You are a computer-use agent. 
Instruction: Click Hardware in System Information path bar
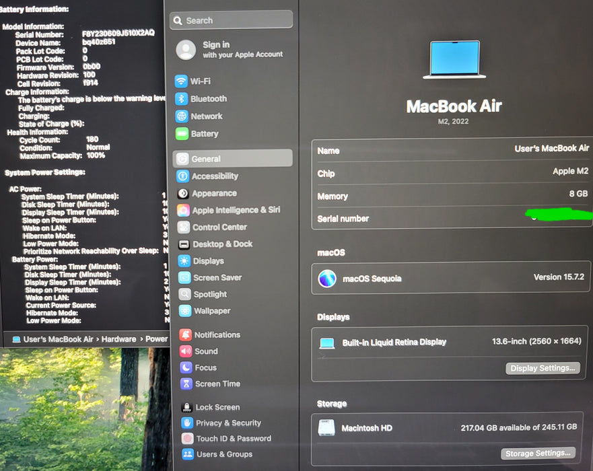click(x=118, y=339)
